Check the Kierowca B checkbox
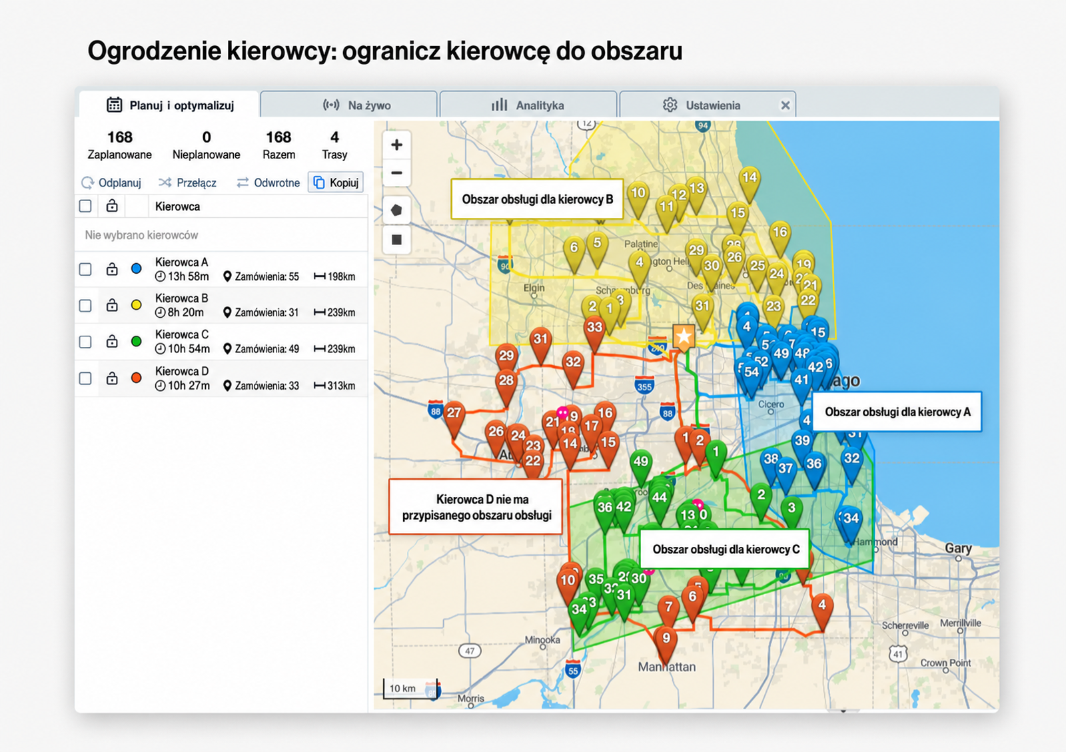 (x=85, y=306)
